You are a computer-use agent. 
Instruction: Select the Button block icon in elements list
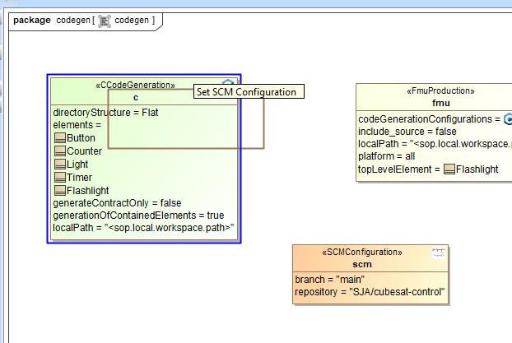pos(60,138)
